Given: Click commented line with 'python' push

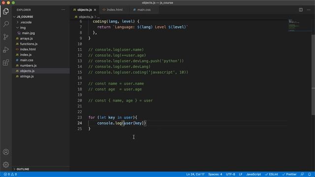Looking at the screenshot, I should (136, 61).
